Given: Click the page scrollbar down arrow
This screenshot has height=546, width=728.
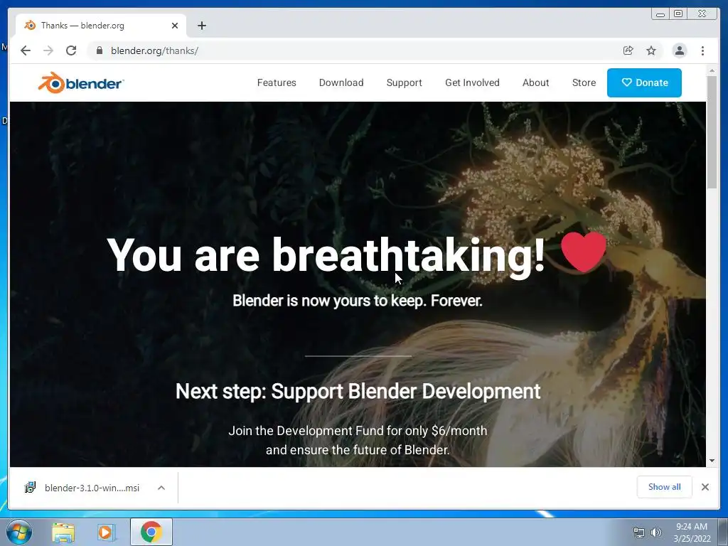Looking at the screenshot, I should point(712,461).
